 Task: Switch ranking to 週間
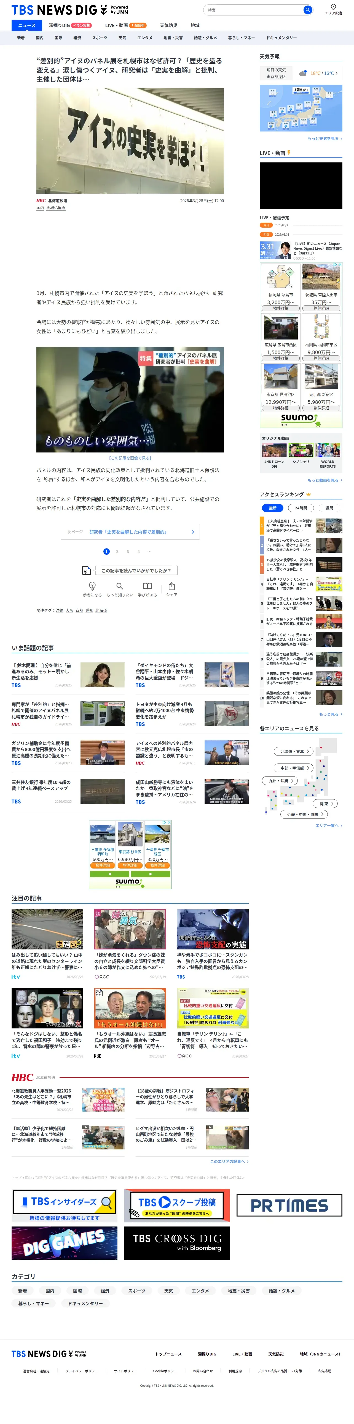329,507
